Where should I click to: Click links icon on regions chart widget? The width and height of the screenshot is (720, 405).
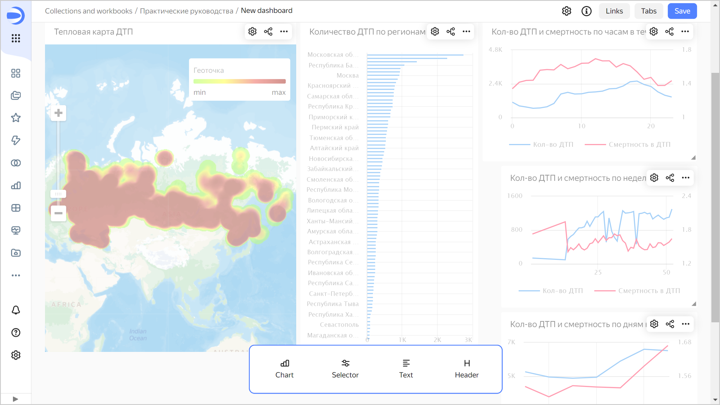tap(451, 31)
